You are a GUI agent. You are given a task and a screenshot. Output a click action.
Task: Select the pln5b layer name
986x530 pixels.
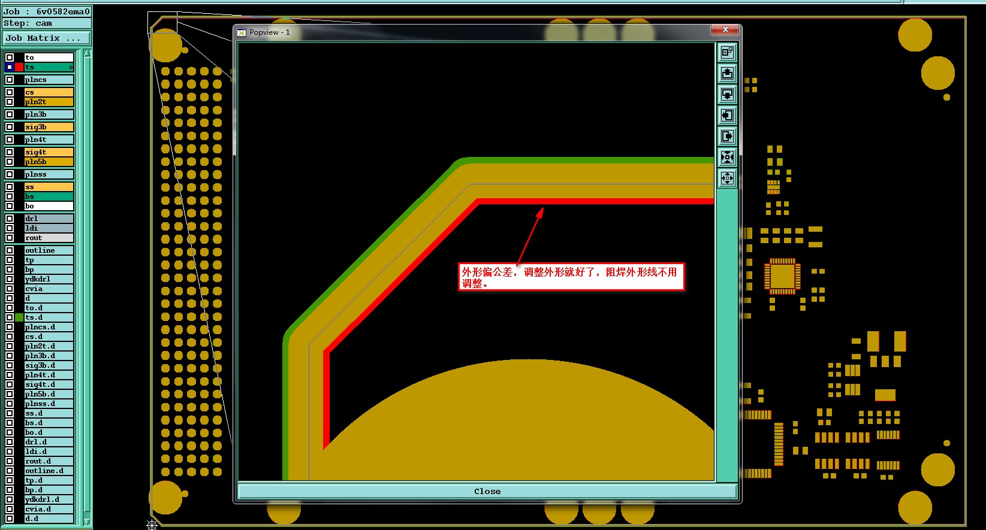[49, 162]
